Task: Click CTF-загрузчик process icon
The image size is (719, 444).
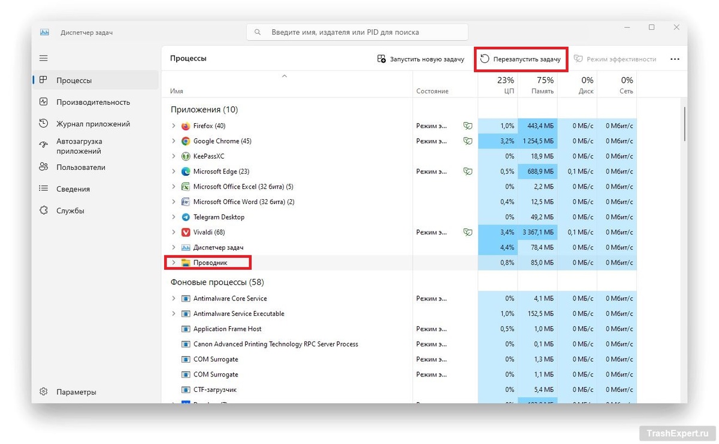Action: point(186,390)
